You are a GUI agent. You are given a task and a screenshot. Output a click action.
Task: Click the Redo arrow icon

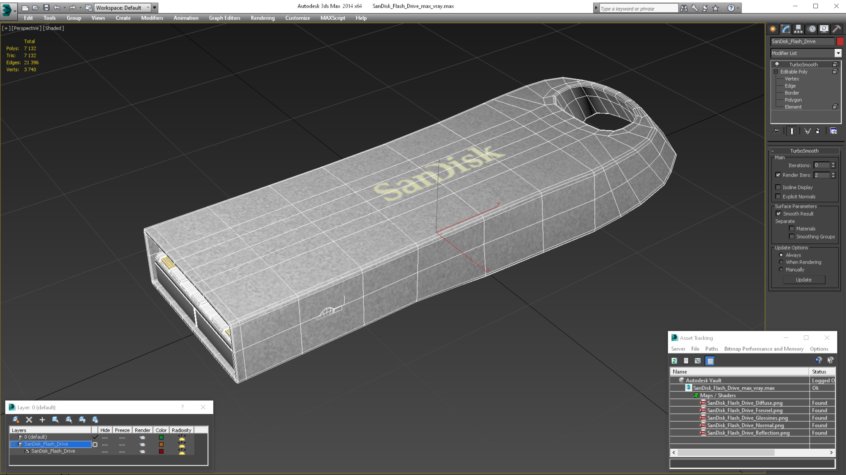(73, 8)
